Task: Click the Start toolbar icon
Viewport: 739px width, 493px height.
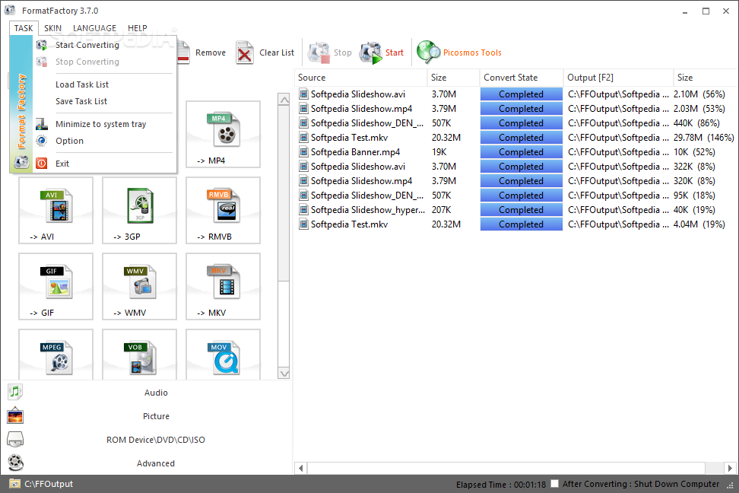Action: click(x=371, y=52)
